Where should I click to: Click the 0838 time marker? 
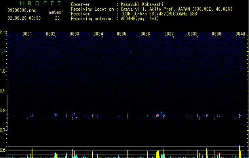pyautogui.click(x=193, y=34)
